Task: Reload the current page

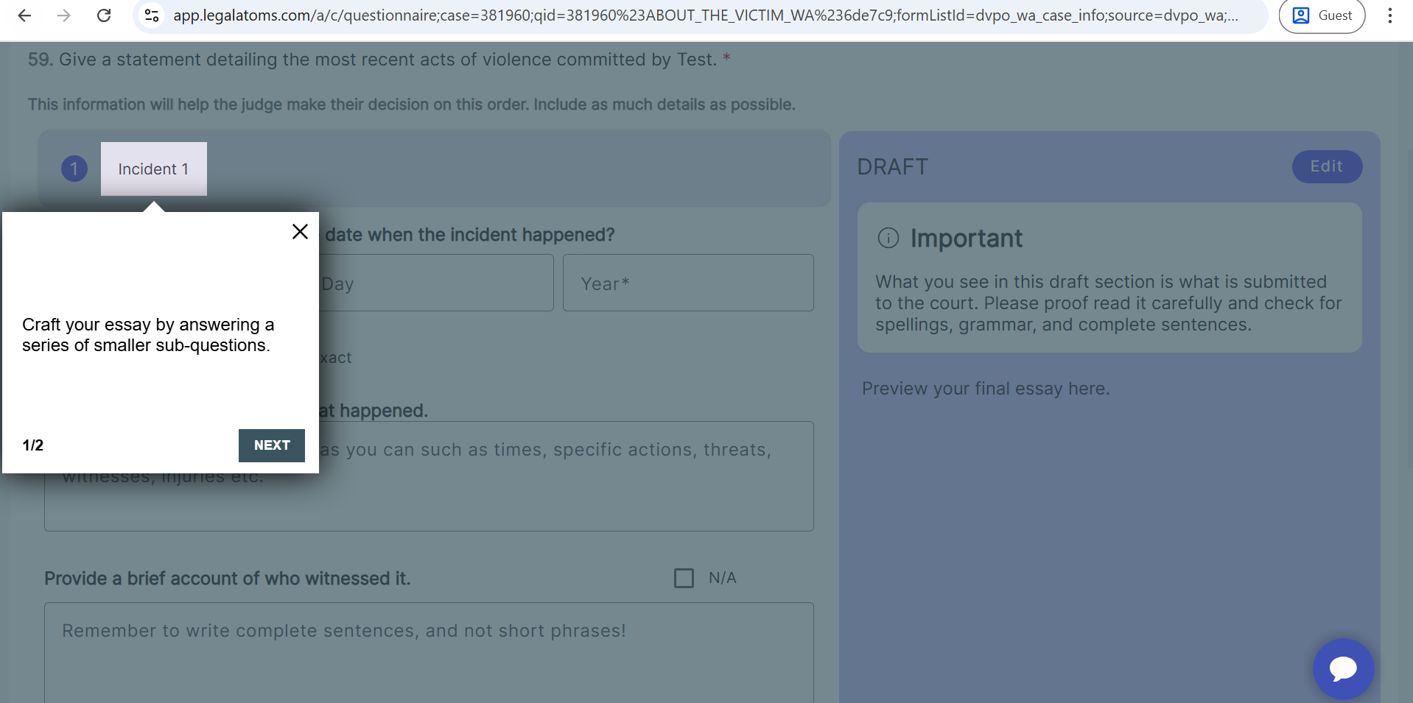Action: point(104,15)
